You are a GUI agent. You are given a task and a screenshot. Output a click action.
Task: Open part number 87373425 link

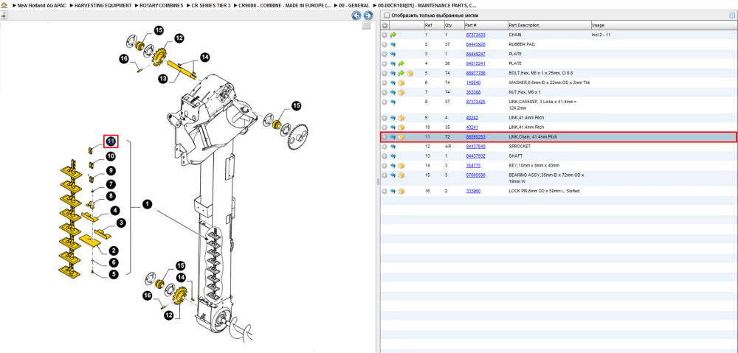[x=475, y=102]
